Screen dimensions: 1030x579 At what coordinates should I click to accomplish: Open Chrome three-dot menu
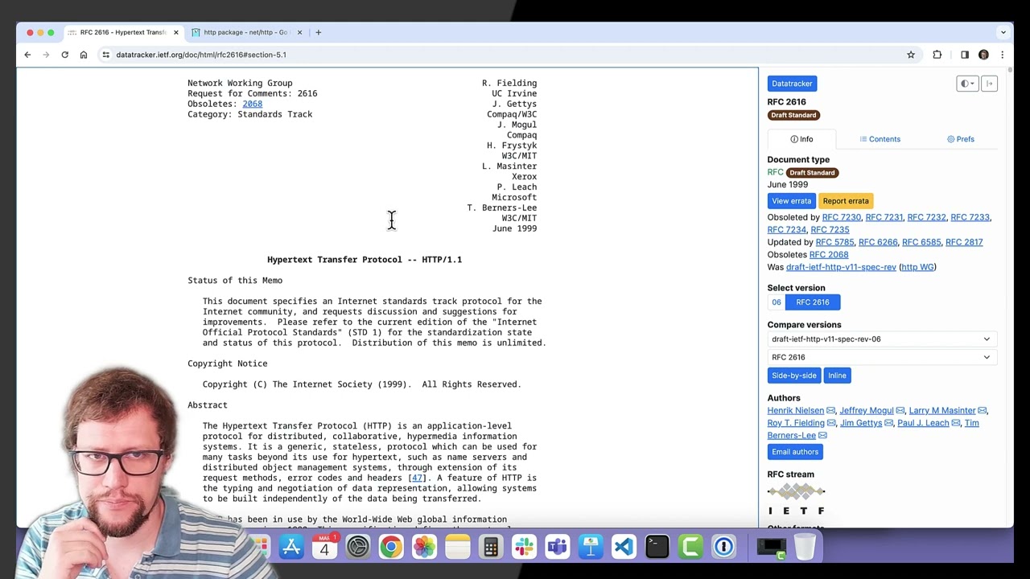click(1002, 55)
